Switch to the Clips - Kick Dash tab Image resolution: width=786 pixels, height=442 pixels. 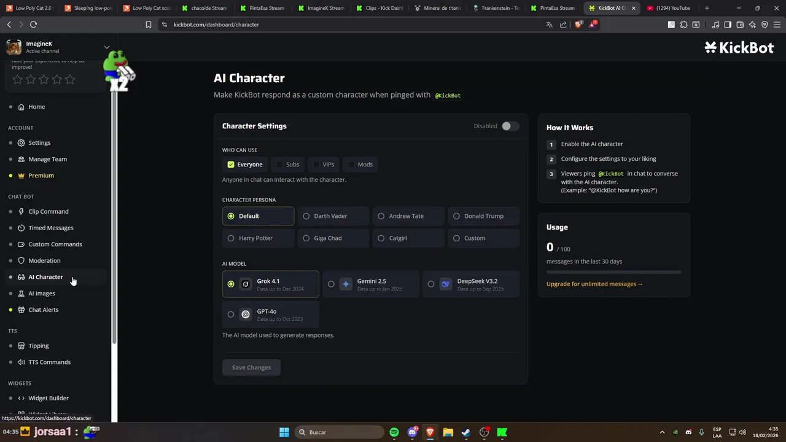(x=380, y=8)
